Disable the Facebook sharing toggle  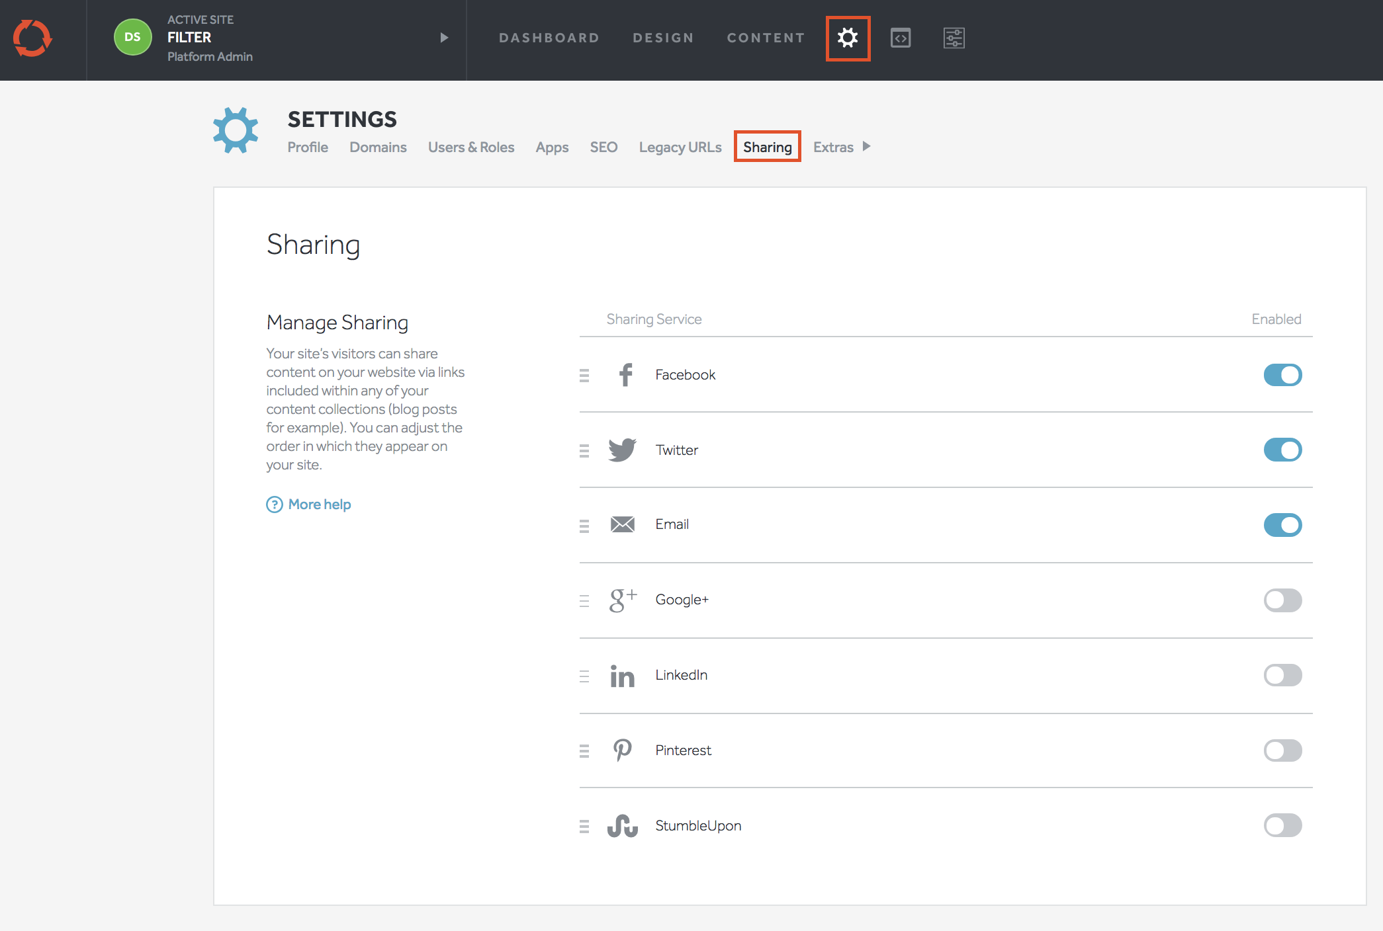(1282, 375)
